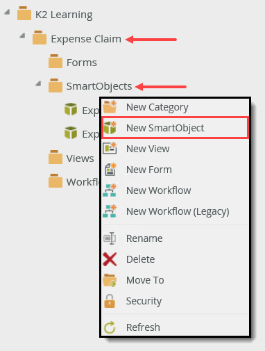The height and width of the screenshot is (351, 265).
Task: Select the K2 Learning label
Action: tap(64, 15)
